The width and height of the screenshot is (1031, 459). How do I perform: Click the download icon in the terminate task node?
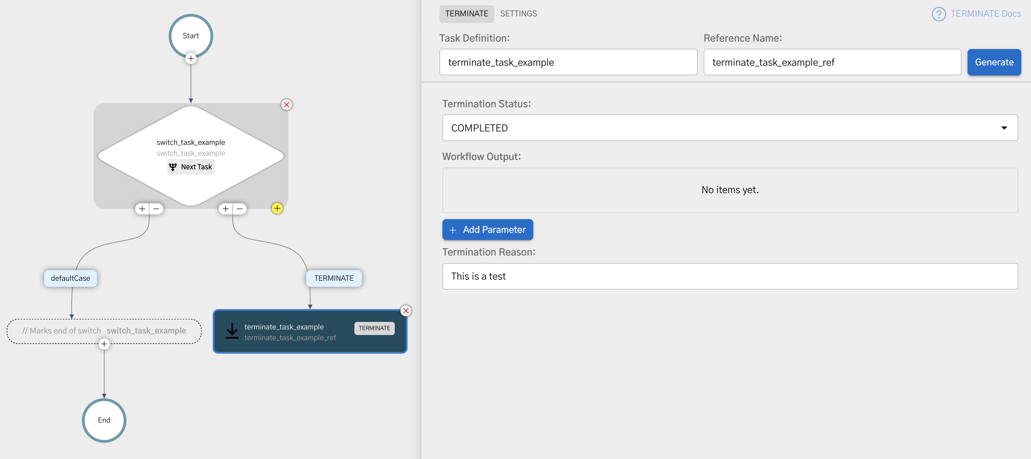[x=232, y=331]
